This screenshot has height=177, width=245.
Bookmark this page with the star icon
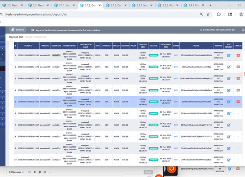pyautogui.click(x=208, y=14)
